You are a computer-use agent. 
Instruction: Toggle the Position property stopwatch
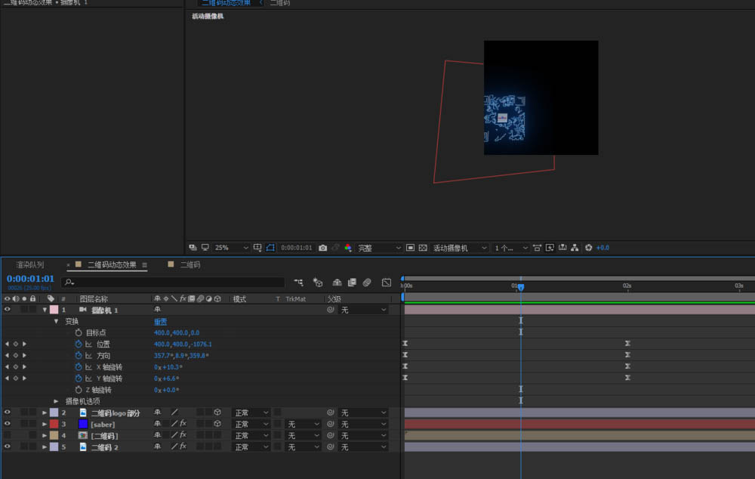click(x=79, y=345)
